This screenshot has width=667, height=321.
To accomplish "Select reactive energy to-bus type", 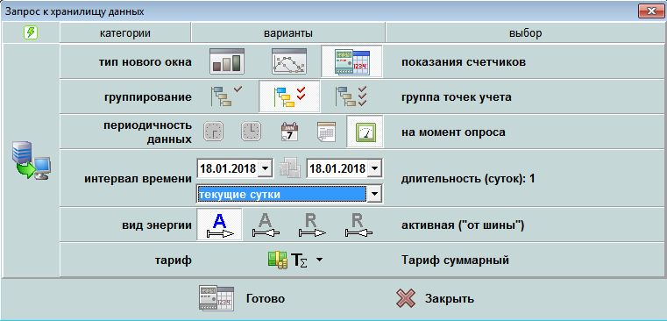I will tap(358, 225).
